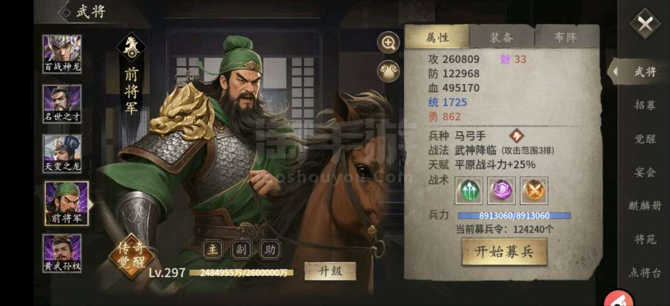
Task: Click the 升级 level up button
Action: [330, 271]
